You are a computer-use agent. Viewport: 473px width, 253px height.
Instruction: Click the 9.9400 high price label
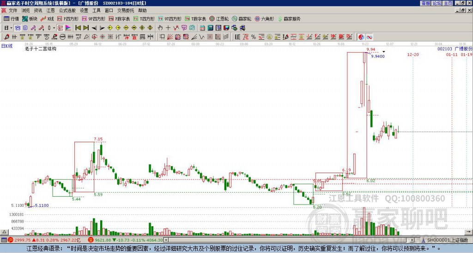378,56
